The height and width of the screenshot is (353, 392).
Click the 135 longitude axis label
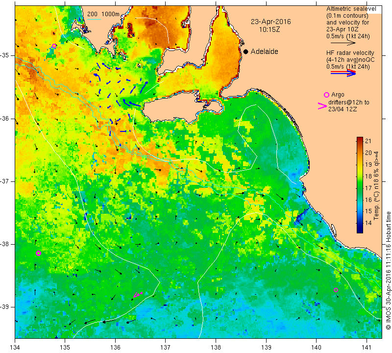point(65,347)
